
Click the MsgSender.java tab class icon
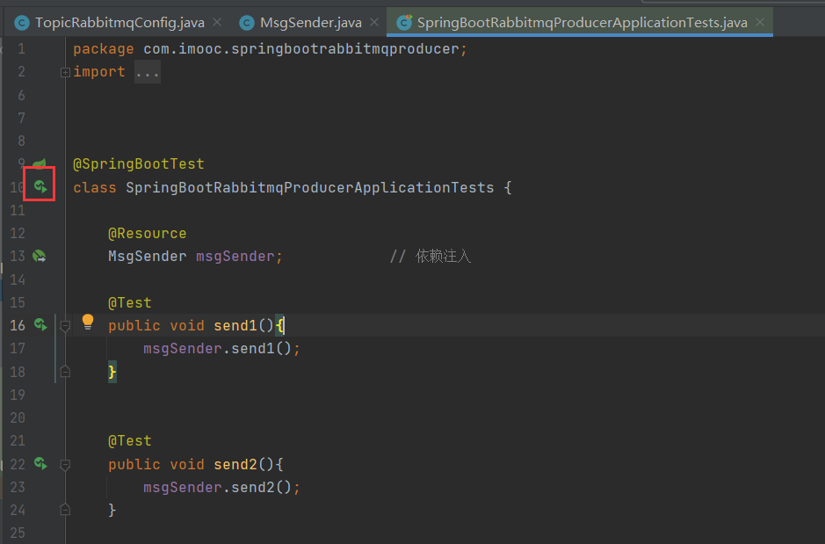click(x=246, y=23)
